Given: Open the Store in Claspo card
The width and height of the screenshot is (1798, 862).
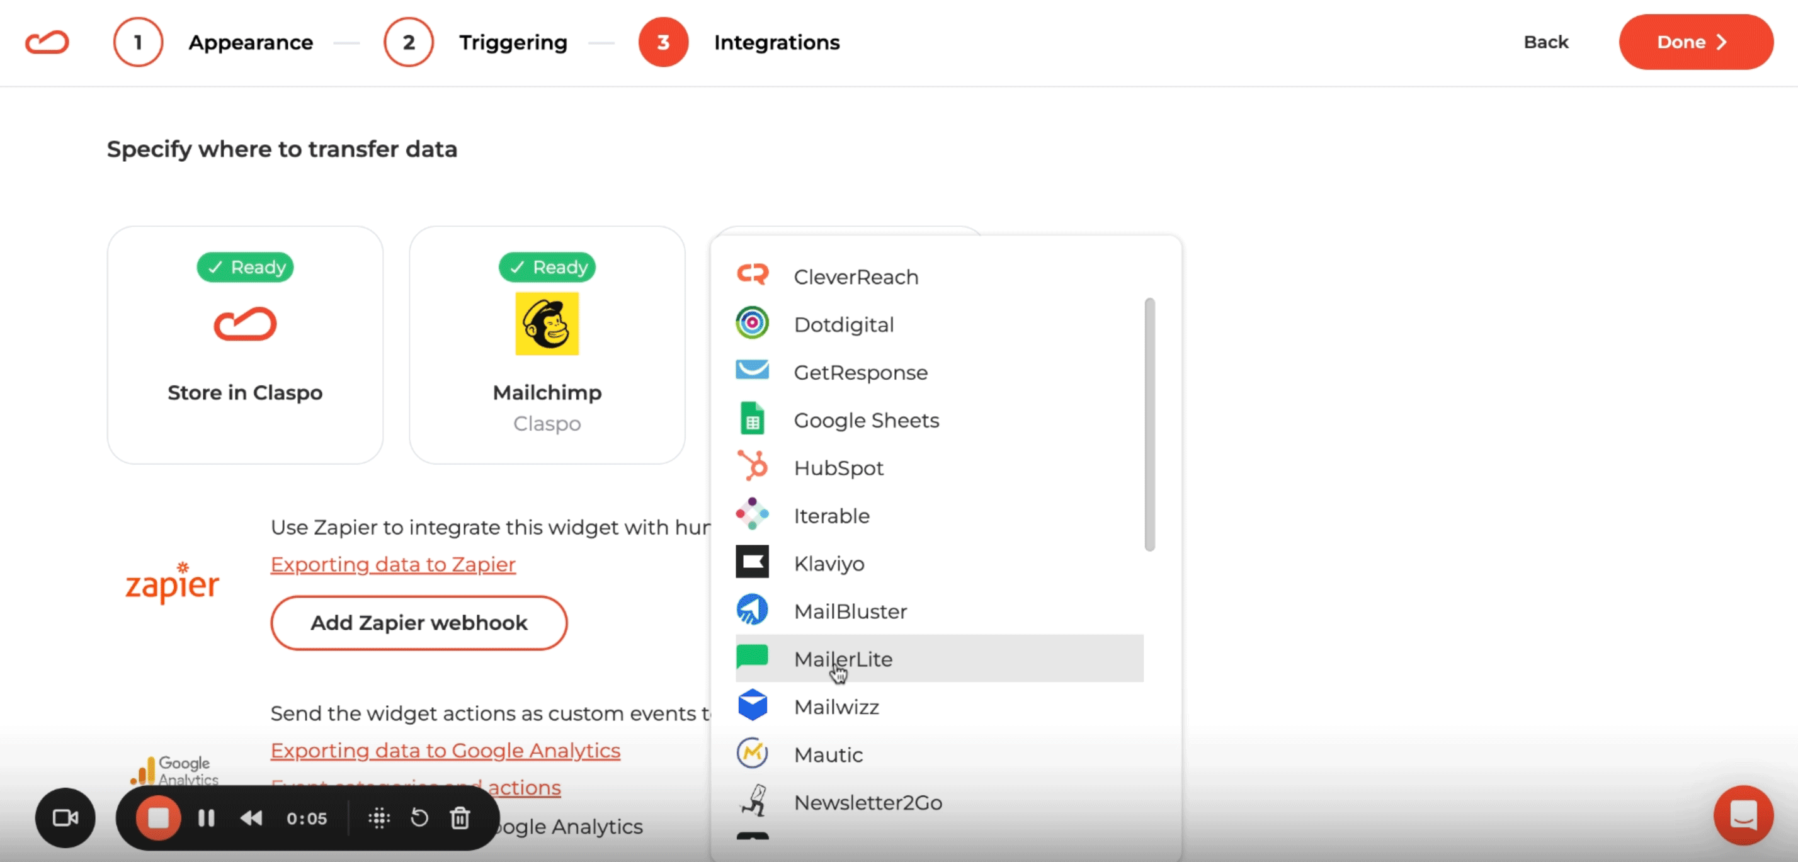Looking at the screenshot, I should (x=245, y=345).
